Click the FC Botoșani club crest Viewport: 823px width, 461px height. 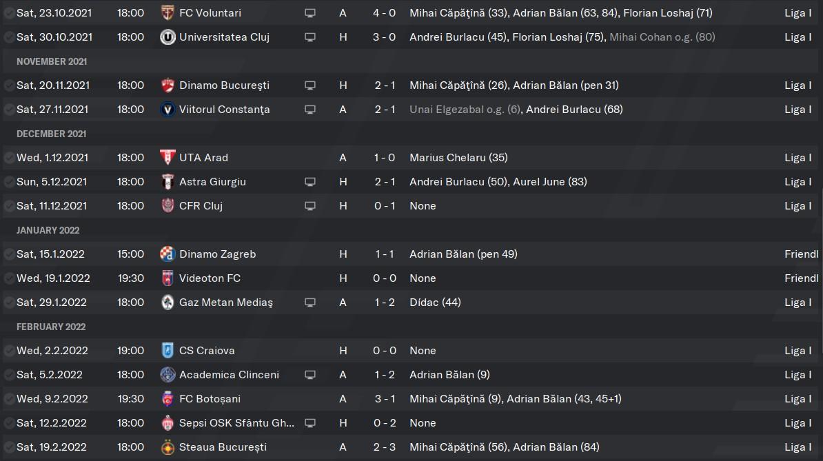(167, 398)
